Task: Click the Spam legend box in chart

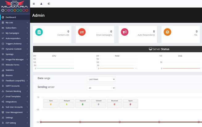Action: pyautogui.click(x=130, y=103)
